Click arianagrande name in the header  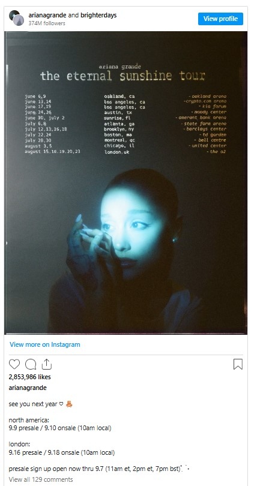pyautogui.click(x=47, y=15)
